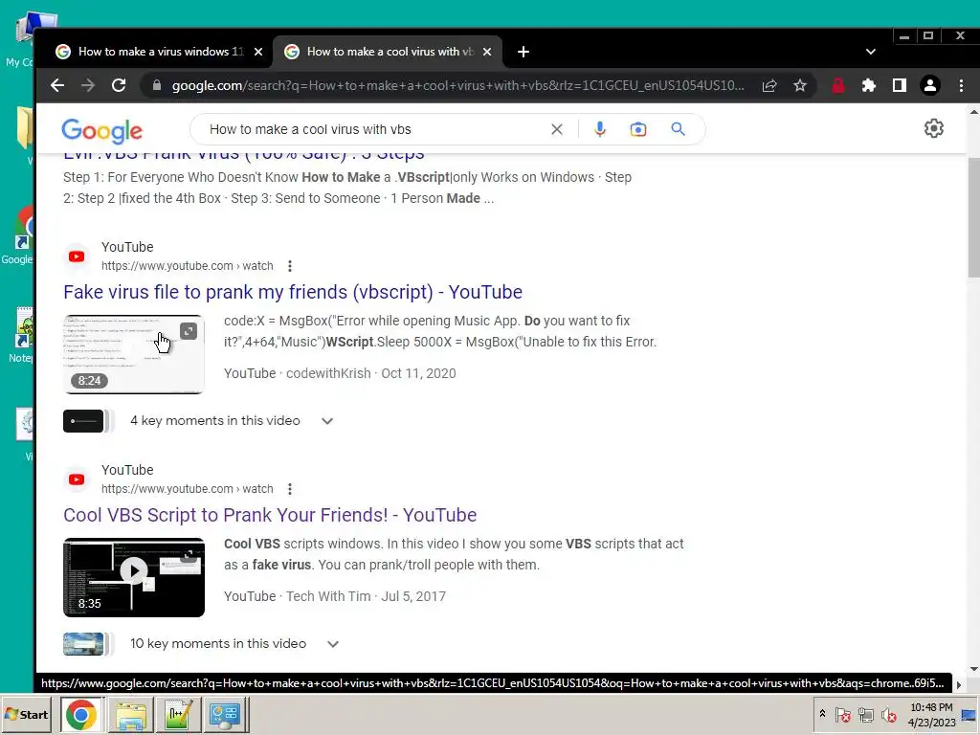Close the 'cool virus with vbs' tab
The width and height of the screenshot is (980, 735).
(x=487, y=52)
